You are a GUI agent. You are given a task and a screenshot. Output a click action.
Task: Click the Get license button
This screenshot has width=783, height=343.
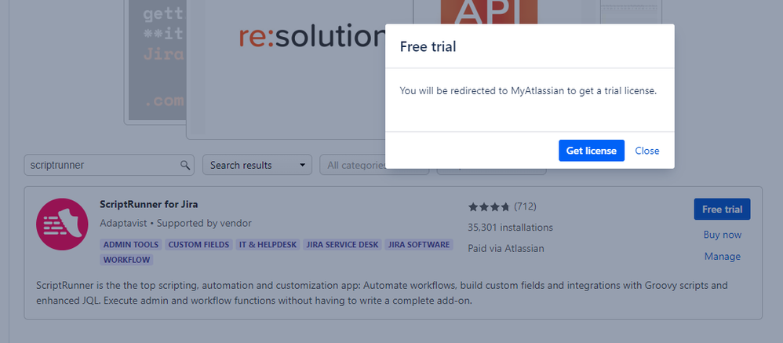pyautogui.click(x=592, y=151)
